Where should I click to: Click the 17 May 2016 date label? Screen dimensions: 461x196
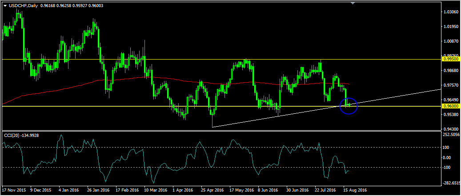pyautogui.click(x=242, y=190)
